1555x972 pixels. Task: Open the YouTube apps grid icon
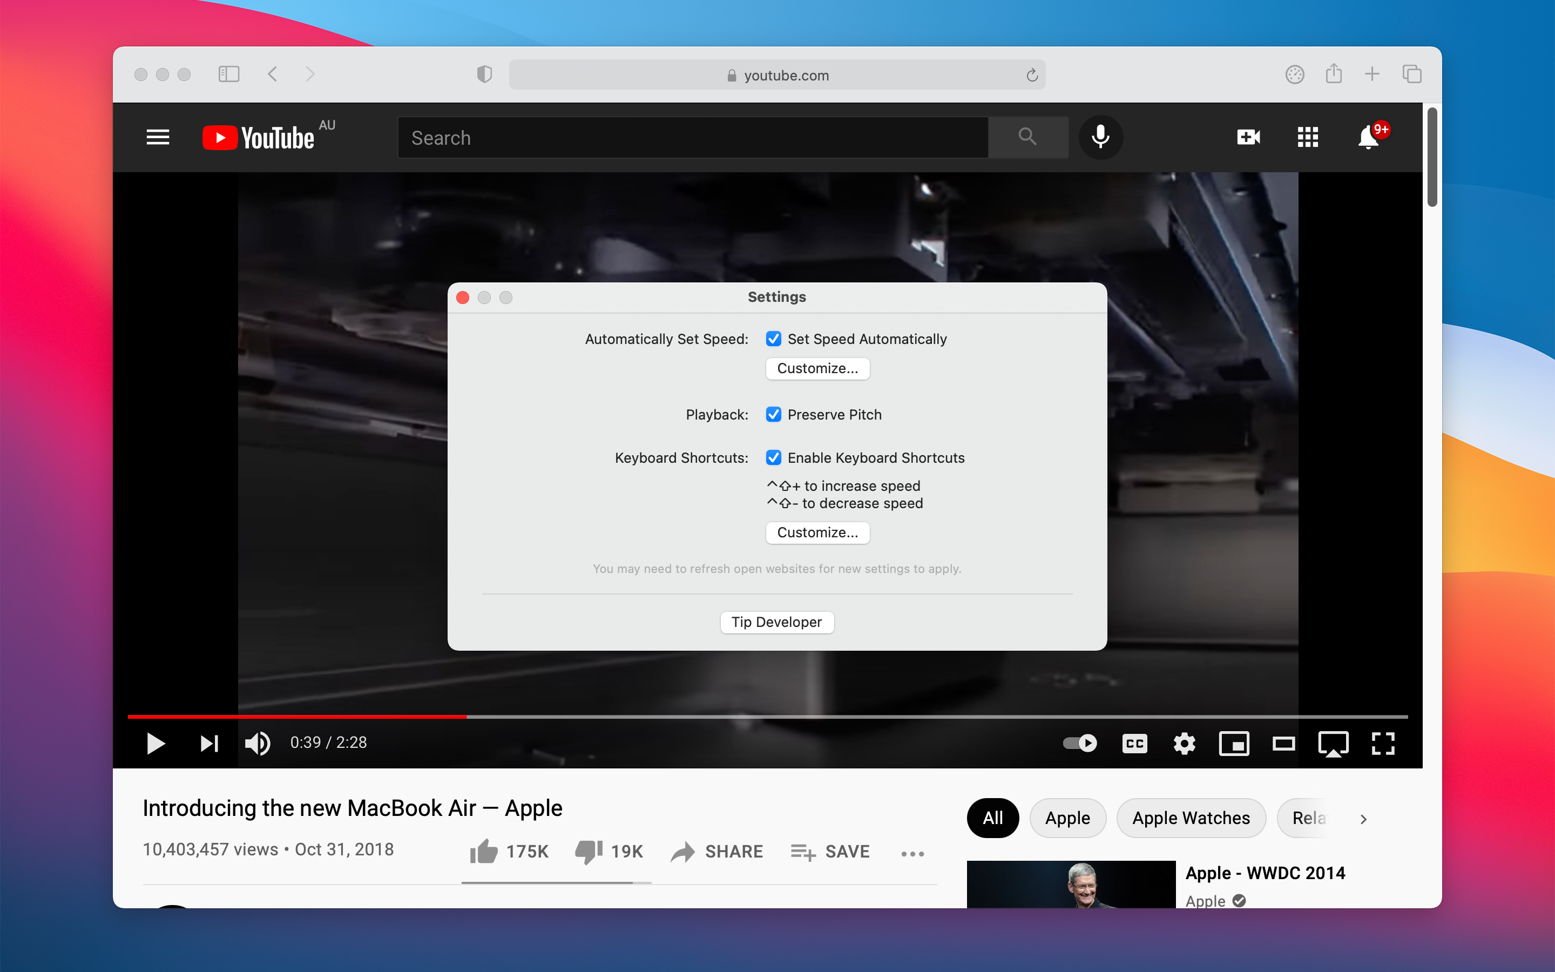click(1307, 138)
